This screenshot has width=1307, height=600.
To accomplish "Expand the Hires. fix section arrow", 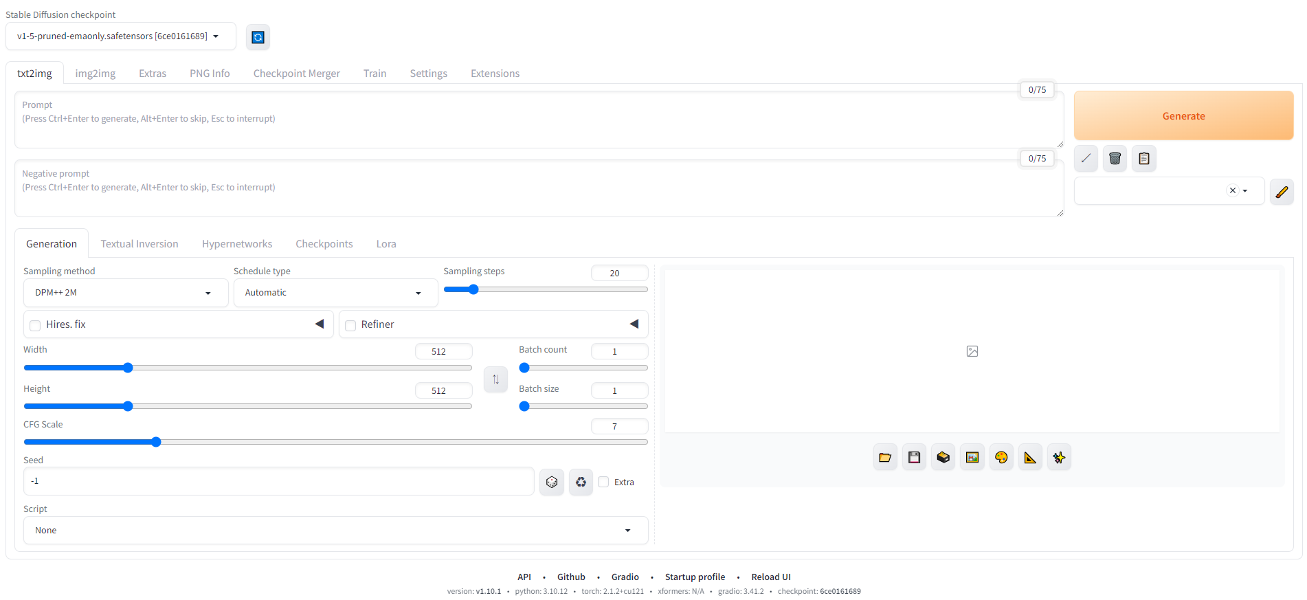I will tap(320, 324).
